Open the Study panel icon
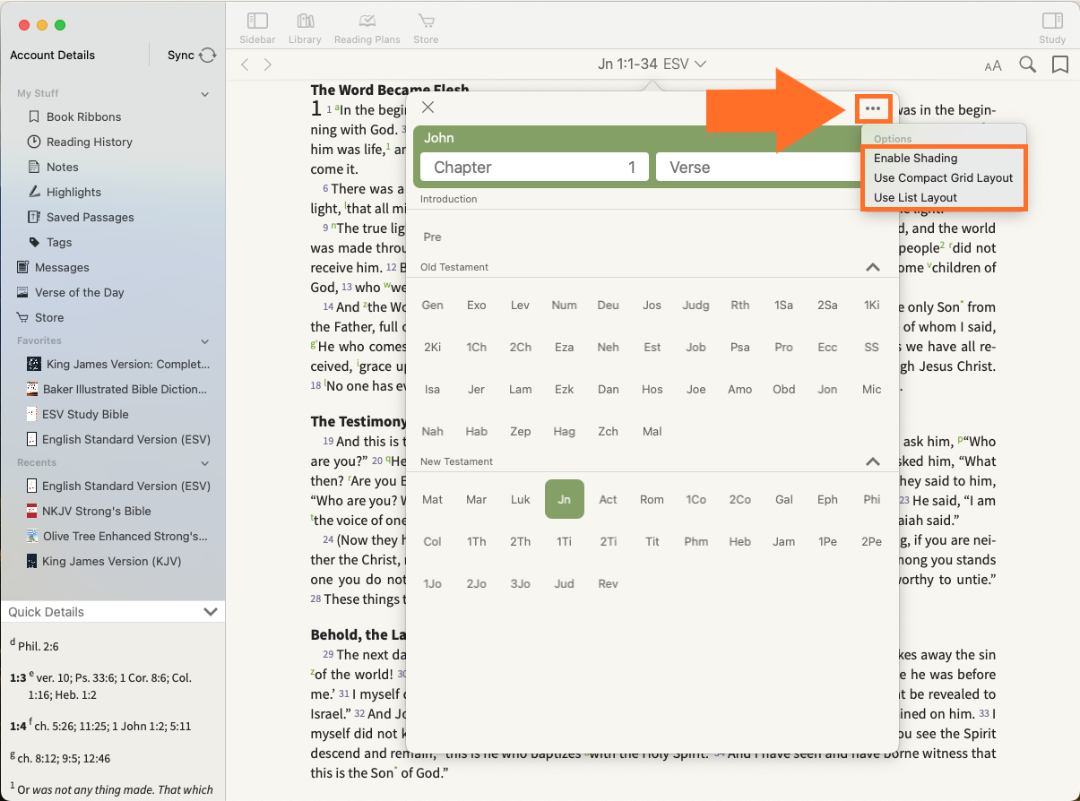This screenshot has height=801, width=1080. tap(1052, 21)
